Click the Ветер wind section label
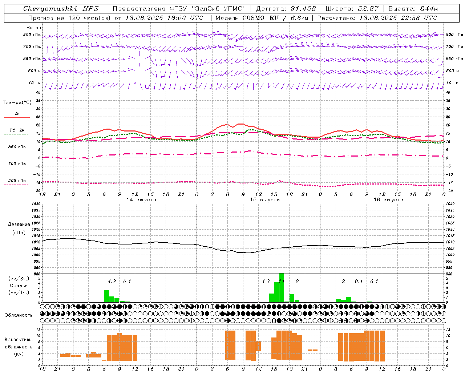Viewport: 465px width, 372px height. pyautogui.click(x=34, y=28)
